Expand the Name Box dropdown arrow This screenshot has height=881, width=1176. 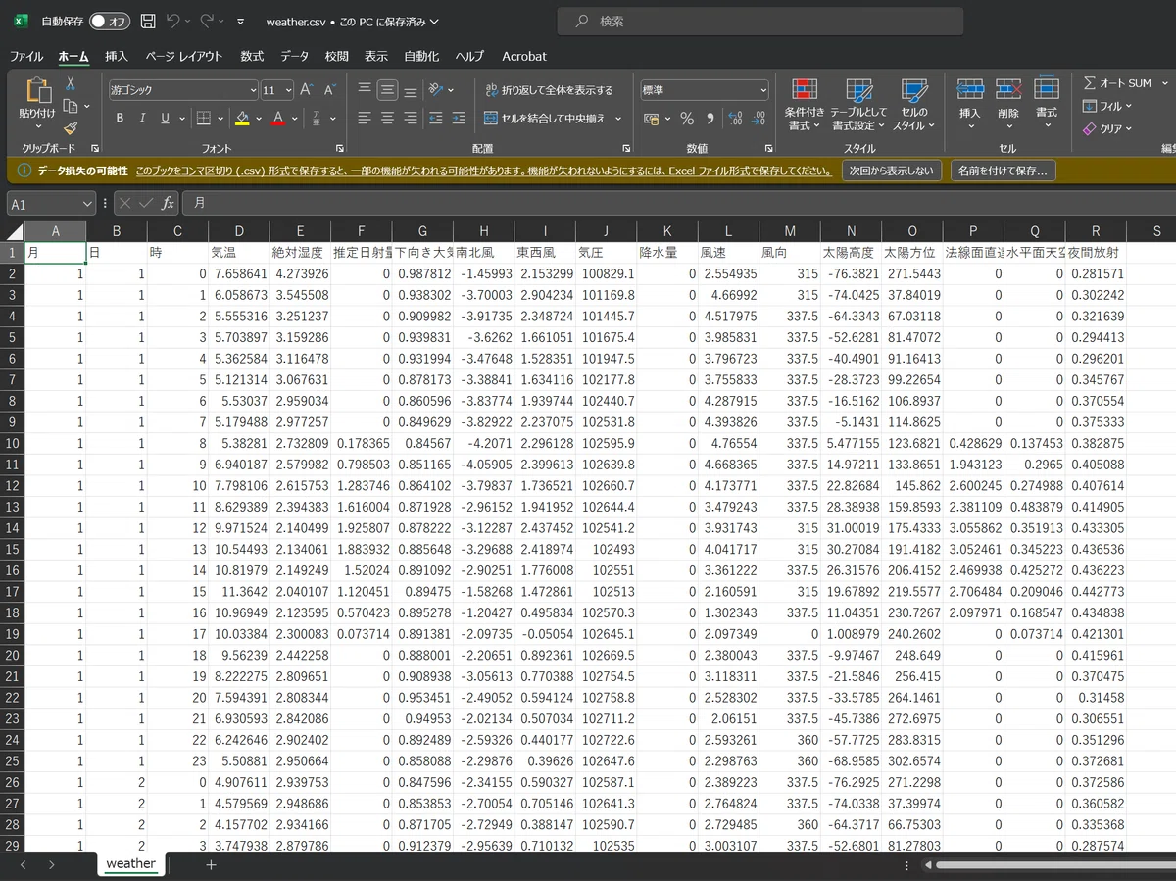(87, 203)
